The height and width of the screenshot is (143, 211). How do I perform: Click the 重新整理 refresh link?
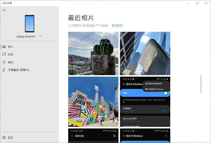coord(117,25)
